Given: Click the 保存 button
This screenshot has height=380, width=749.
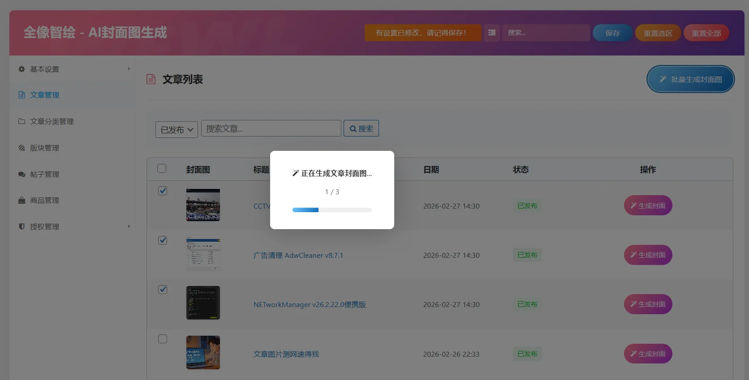Looking at the screenshot, I should pyautogui.click(x=612, y=33).
